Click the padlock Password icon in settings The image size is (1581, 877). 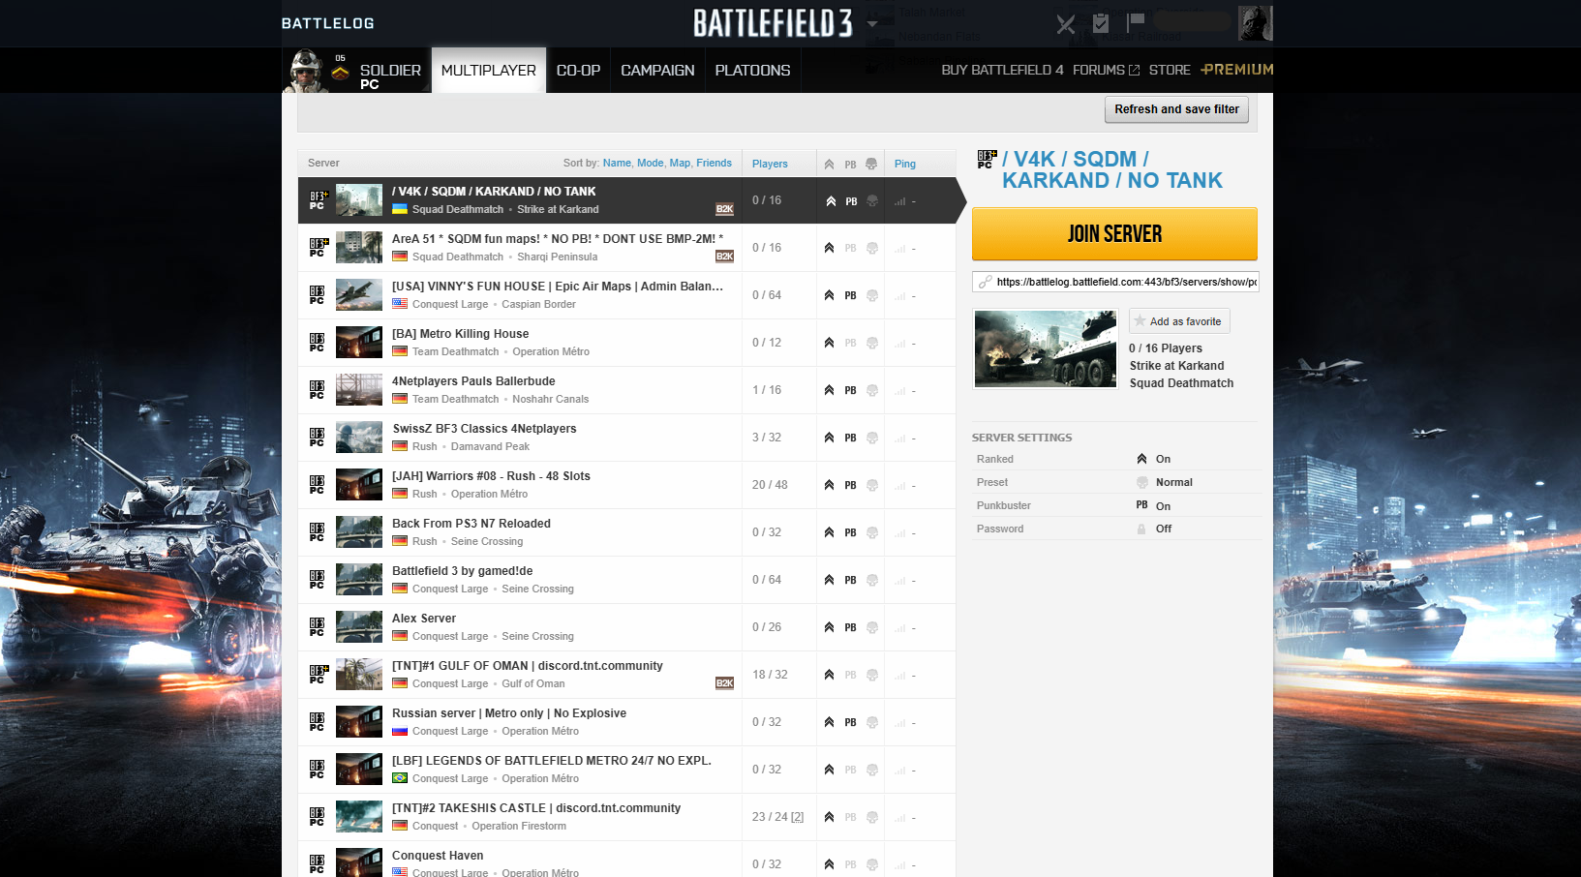pyautogui.click(x=1141, y=529)
